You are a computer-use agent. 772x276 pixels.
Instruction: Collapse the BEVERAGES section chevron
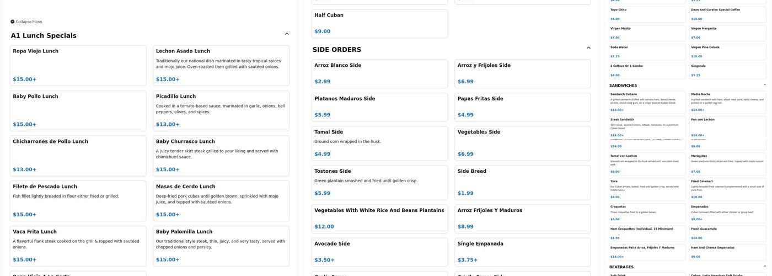pyautogui.click(x=765, y=267)
